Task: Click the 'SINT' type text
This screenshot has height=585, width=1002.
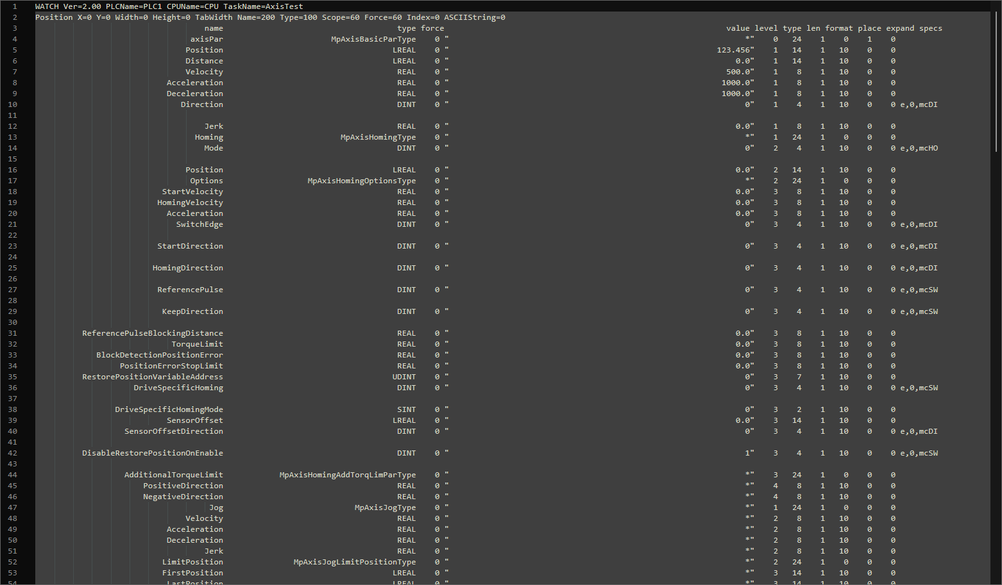Action: tap(407, 409)
